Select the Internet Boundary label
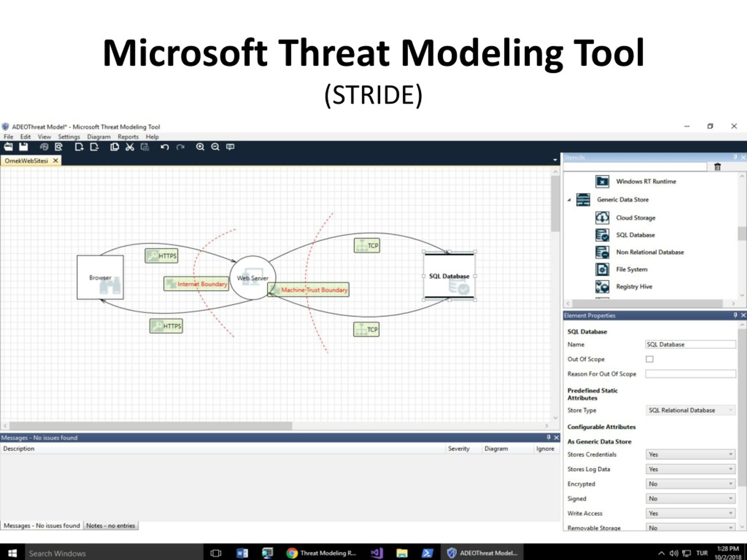The image size is (747, 560). (196, 284)
